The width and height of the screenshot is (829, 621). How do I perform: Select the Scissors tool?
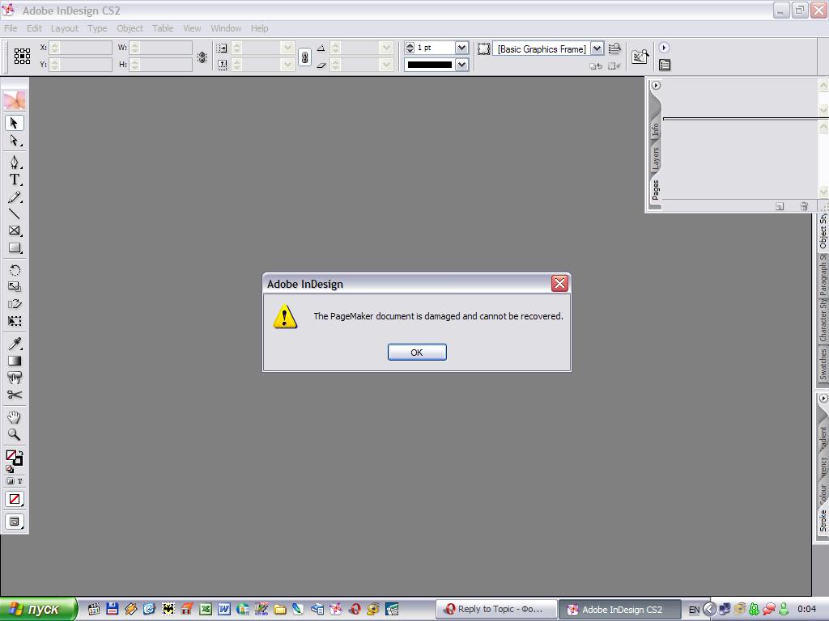pyautogui.click(x=15, y=395)
